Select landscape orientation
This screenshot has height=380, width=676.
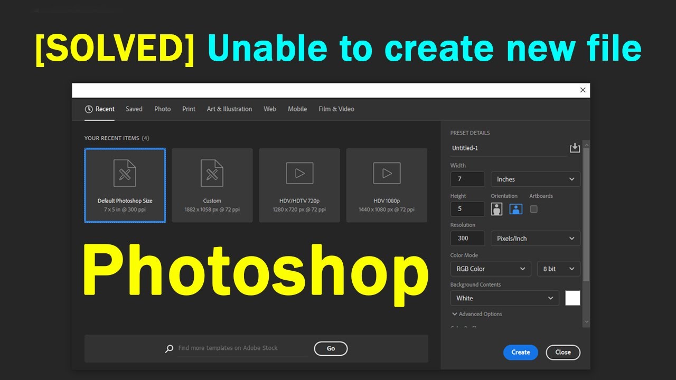coord(515,209)
